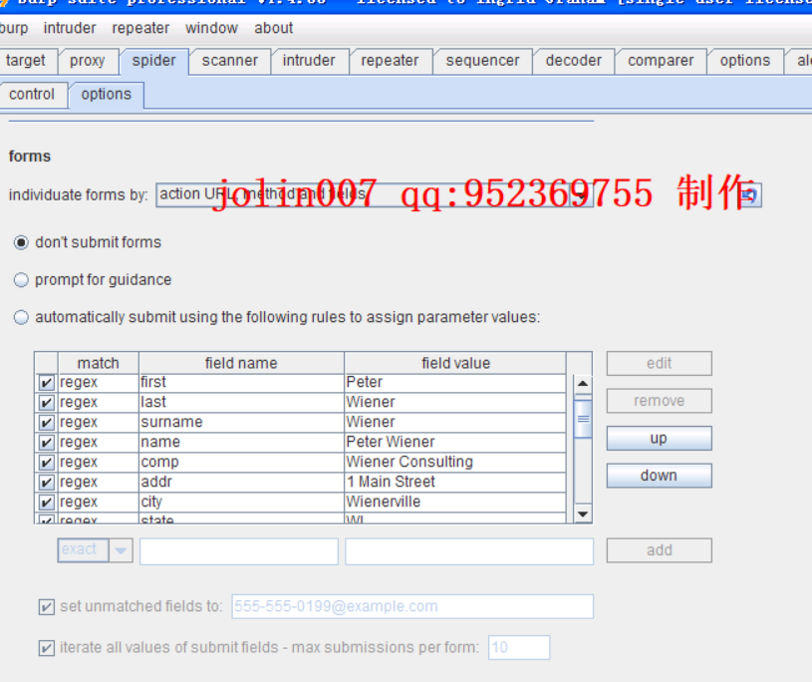Toggle checkbox for the name rule
Viewport: 812px width, 682px height.
[46, 442]
